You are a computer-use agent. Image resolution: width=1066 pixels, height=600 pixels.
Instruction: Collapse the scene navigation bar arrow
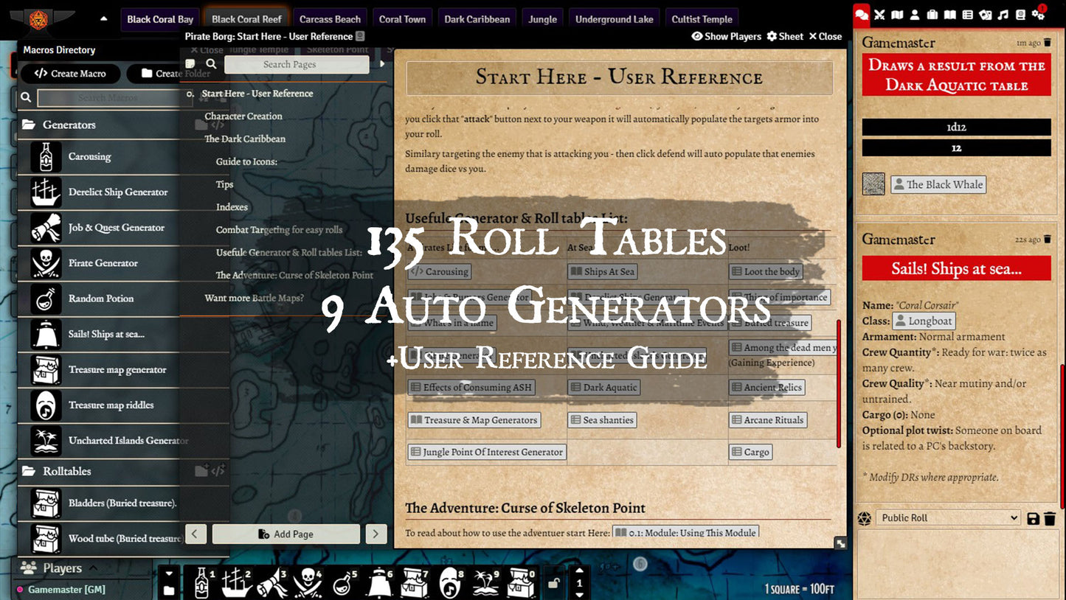[x=103, y=19]
